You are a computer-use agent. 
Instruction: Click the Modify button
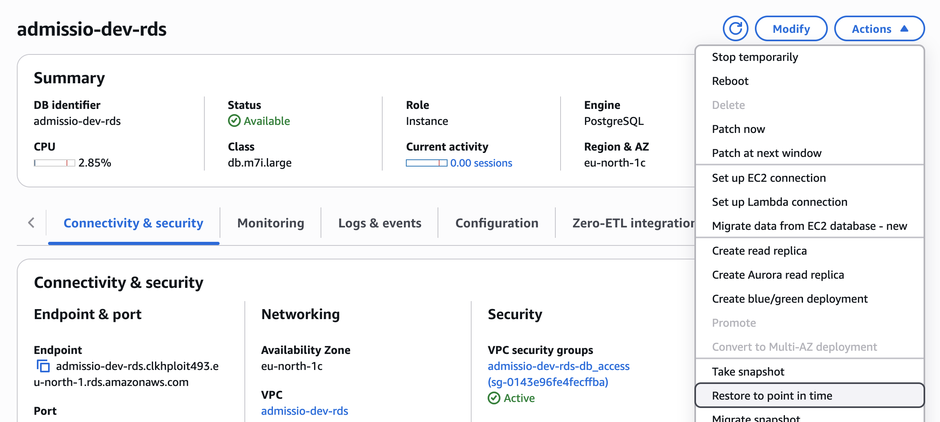791,29
